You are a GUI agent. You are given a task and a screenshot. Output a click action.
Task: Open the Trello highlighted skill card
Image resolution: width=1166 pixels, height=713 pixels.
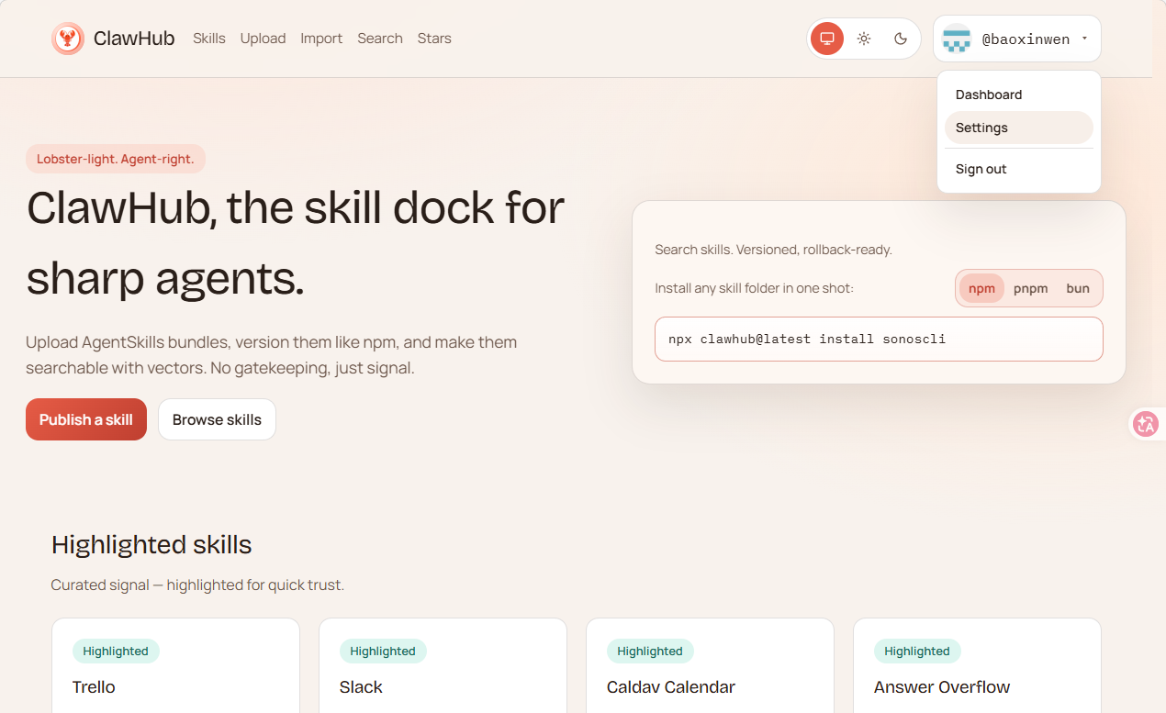pos(175,670)
